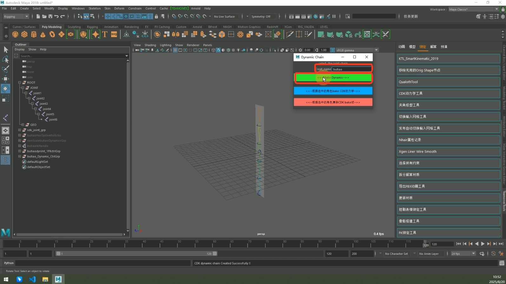Choose the Select tool arrow in toolbox
This screenshot has width=506, height=284.
[x=5, y=50]
